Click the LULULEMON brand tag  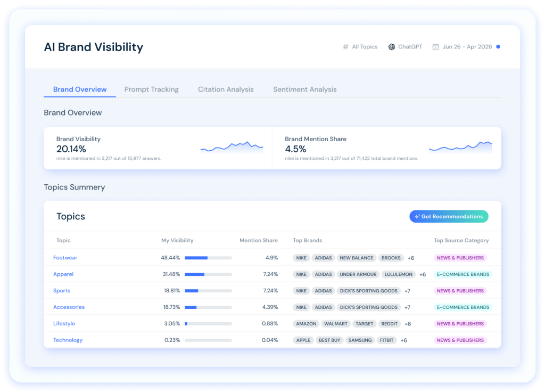click(x=398, y=274)
